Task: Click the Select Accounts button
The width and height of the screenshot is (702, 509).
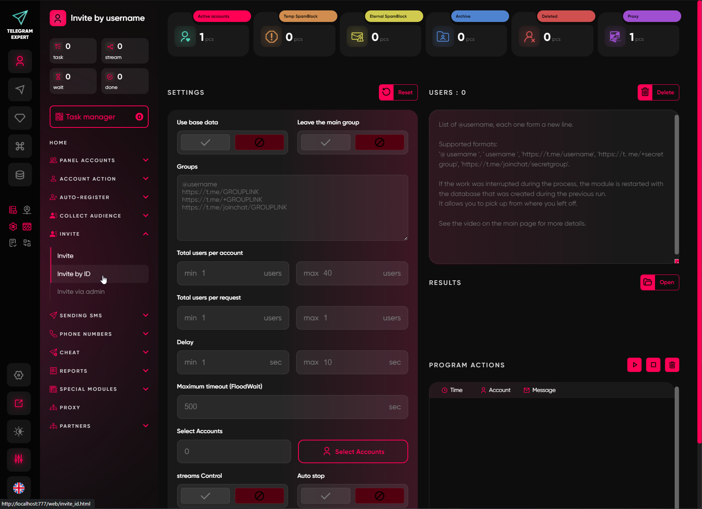Action: tap(353, 452)
